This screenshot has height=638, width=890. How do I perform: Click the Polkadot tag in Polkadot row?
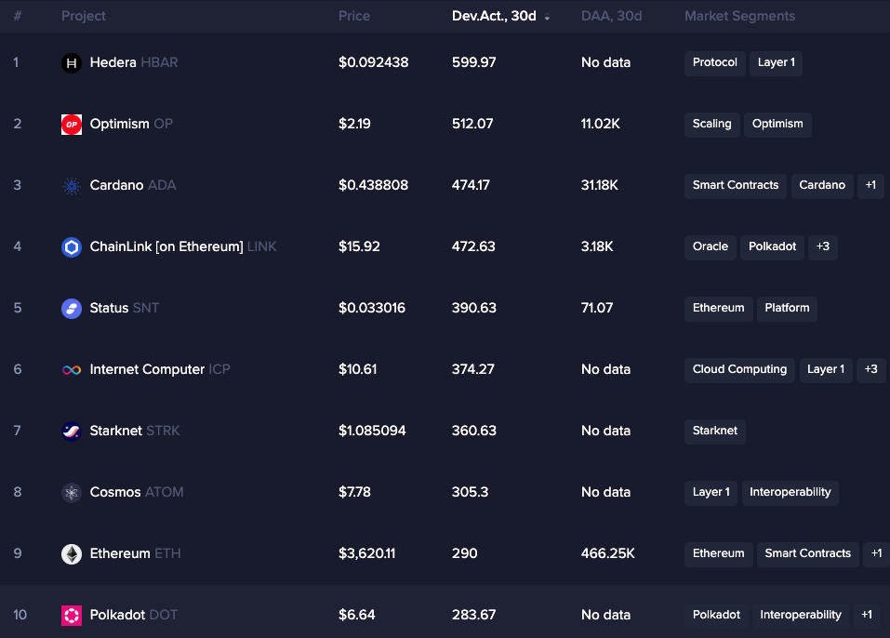click(x=716, y=615)
